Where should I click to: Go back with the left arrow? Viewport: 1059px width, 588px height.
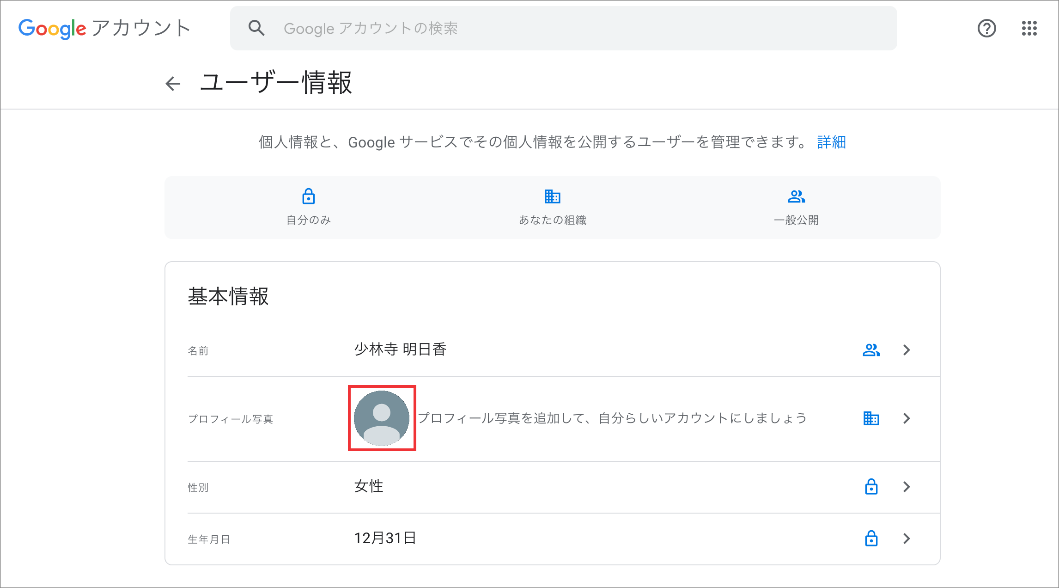(x=173, y=84)
